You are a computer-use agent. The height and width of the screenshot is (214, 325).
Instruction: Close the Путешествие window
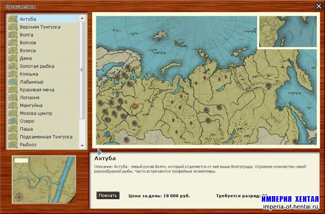(x=318, y=6)
